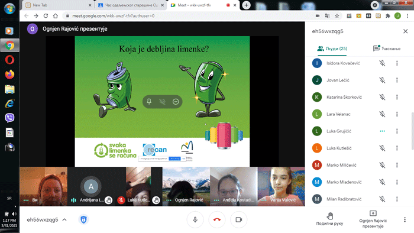Click the remove-from-call icon on the presentation overlay
The image size is (414, 233).
click(176, 102)
